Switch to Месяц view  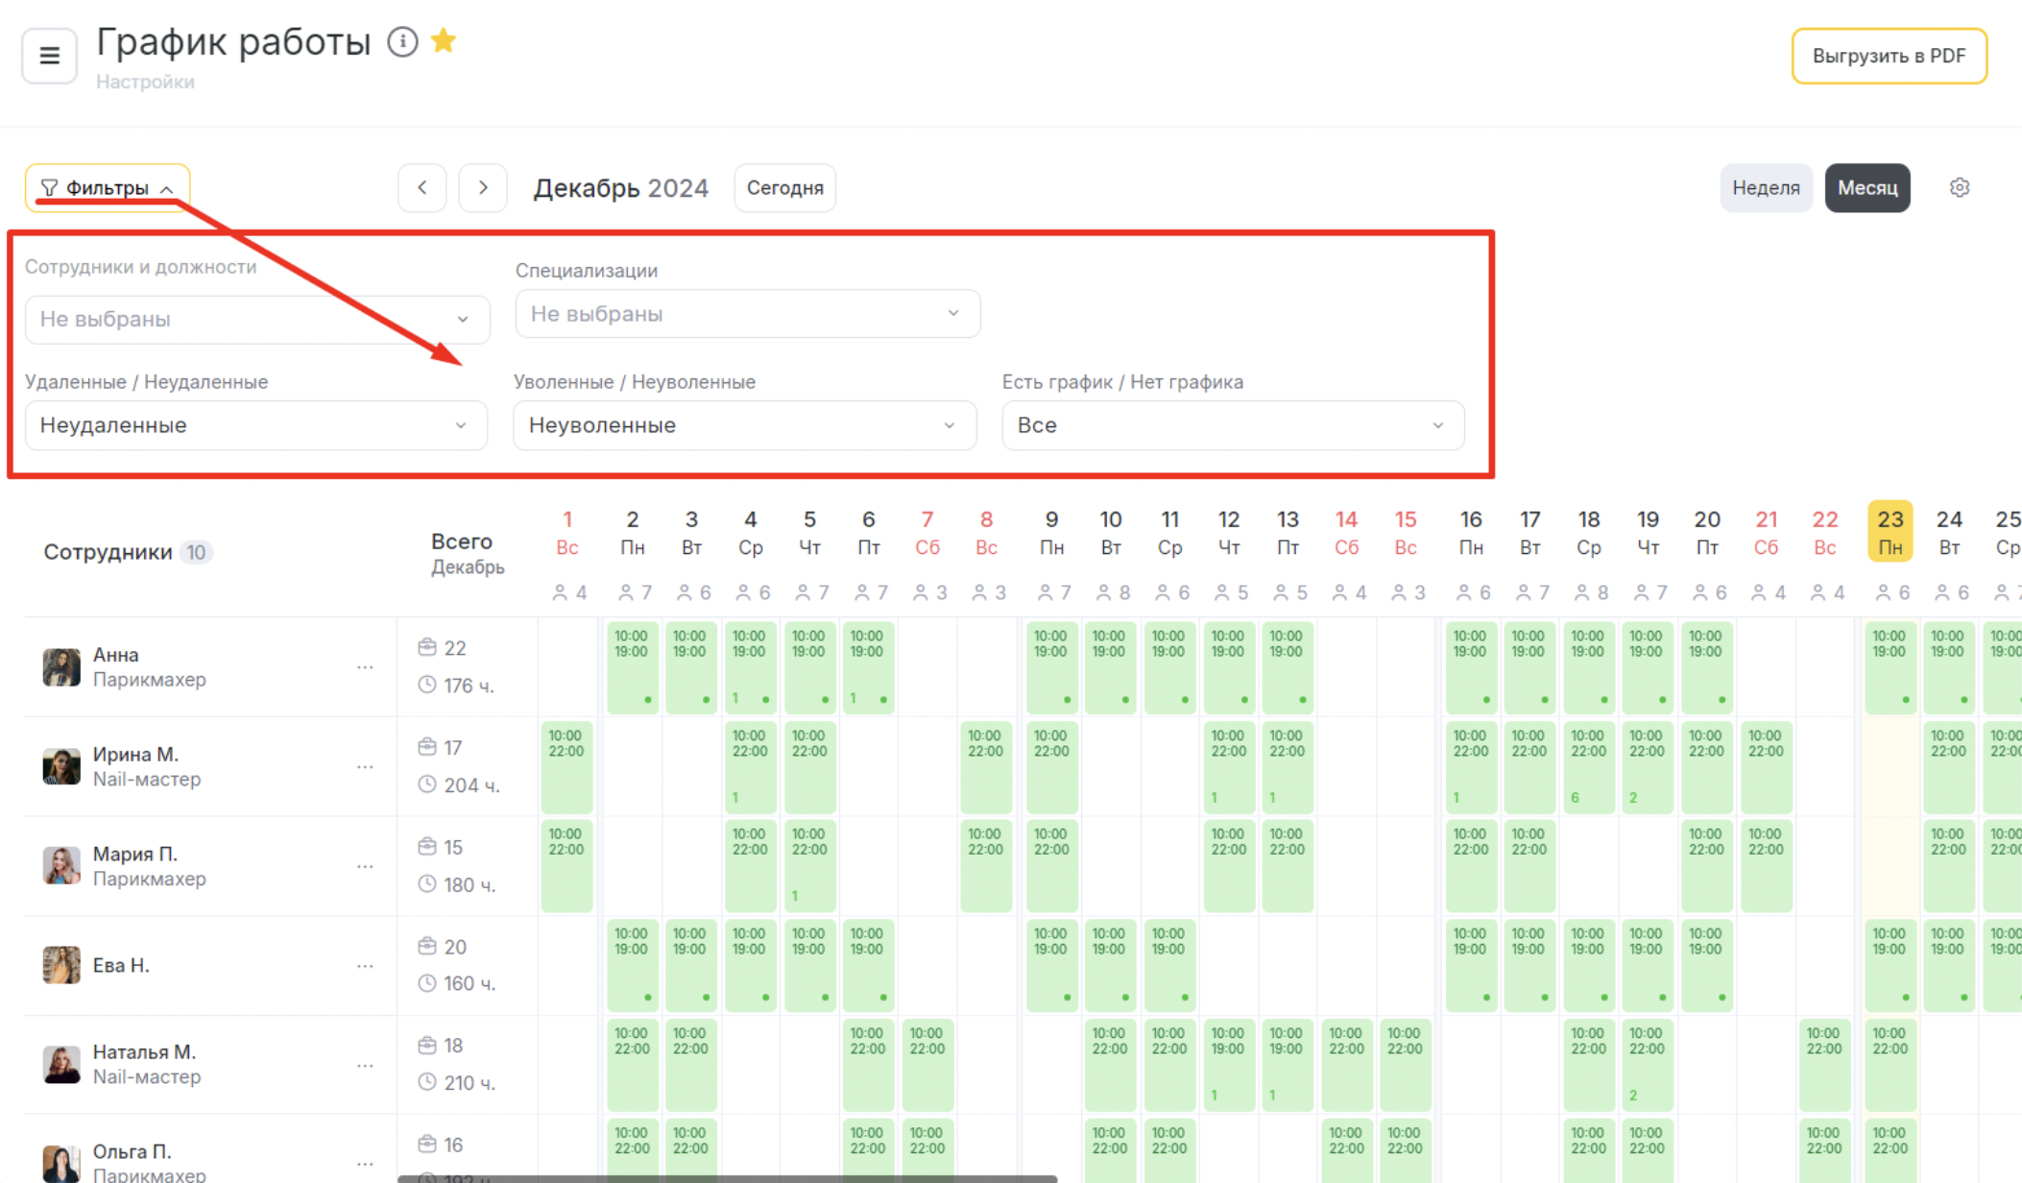1866,188
